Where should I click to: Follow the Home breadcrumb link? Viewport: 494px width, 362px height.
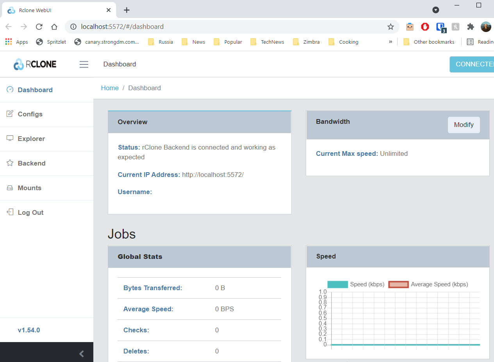tap(110, 88)
